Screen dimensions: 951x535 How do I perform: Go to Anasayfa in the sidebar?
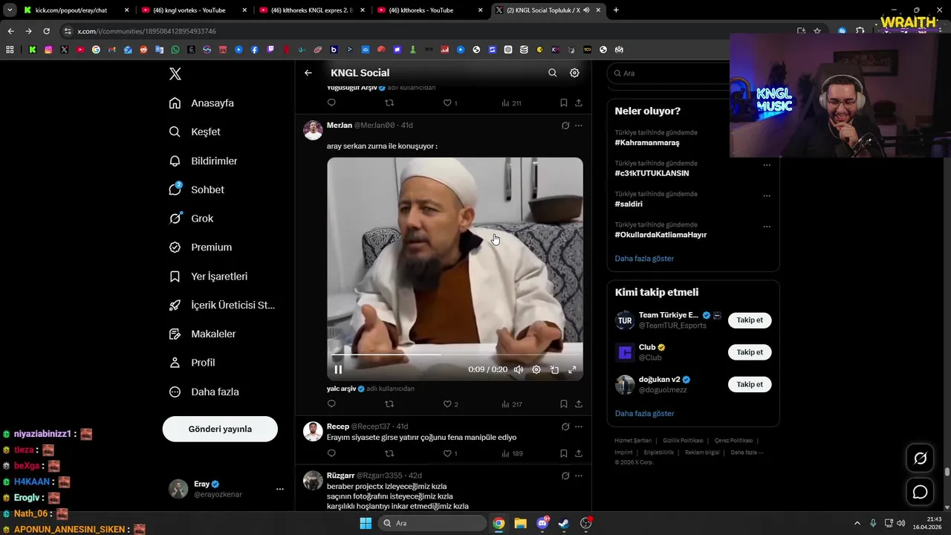tap(201, 103)
